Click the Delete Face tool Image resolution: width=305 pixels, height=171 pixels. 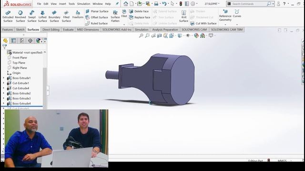tap(139, 11)
